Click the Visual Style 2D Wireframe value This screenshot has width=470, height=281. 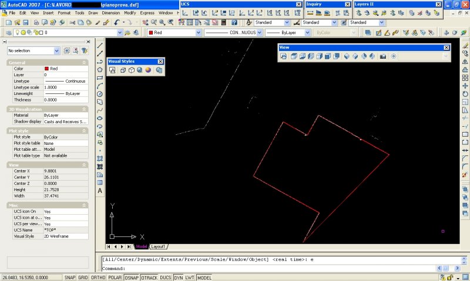click(66, 236)
